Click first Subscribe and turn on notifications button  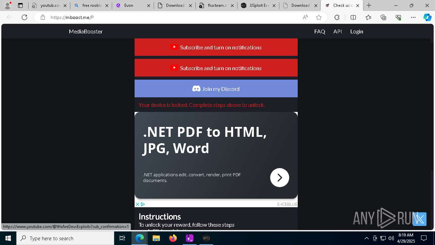click(216, 47)
